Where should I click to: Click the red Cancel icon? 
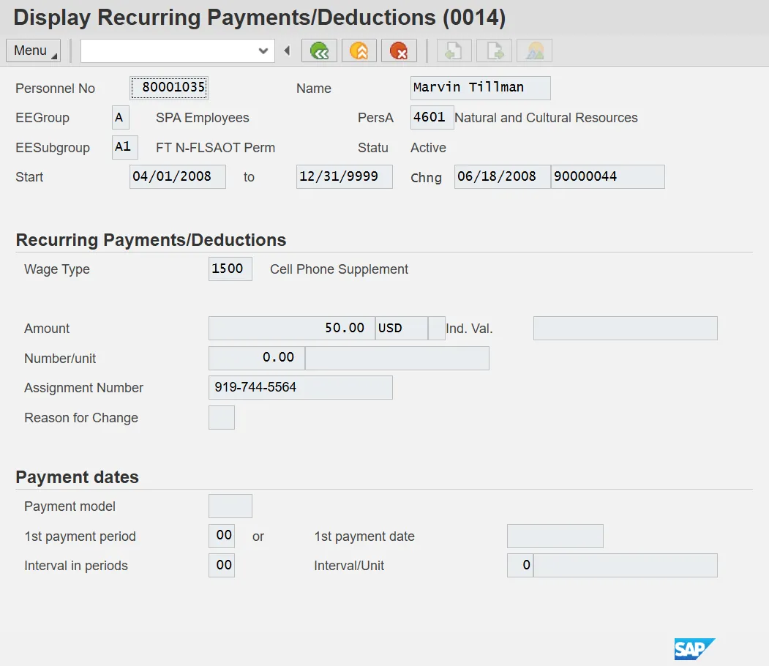tap(399, 50)
